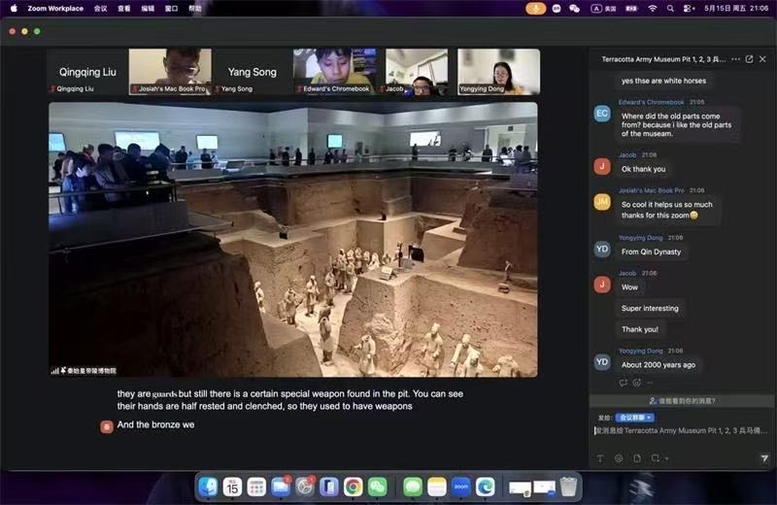
Task: Expand the screenshot options arrow in chat
Action: (666, 459)
